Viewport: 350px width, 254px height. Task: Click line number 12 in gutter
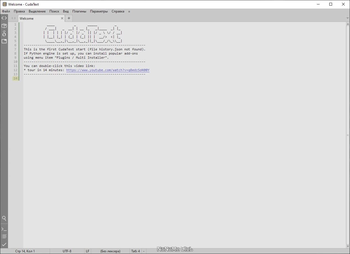point(15,70)
